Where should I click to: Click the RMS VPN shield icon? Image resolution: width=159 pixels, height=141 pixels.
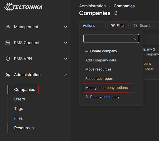point(8,59)
